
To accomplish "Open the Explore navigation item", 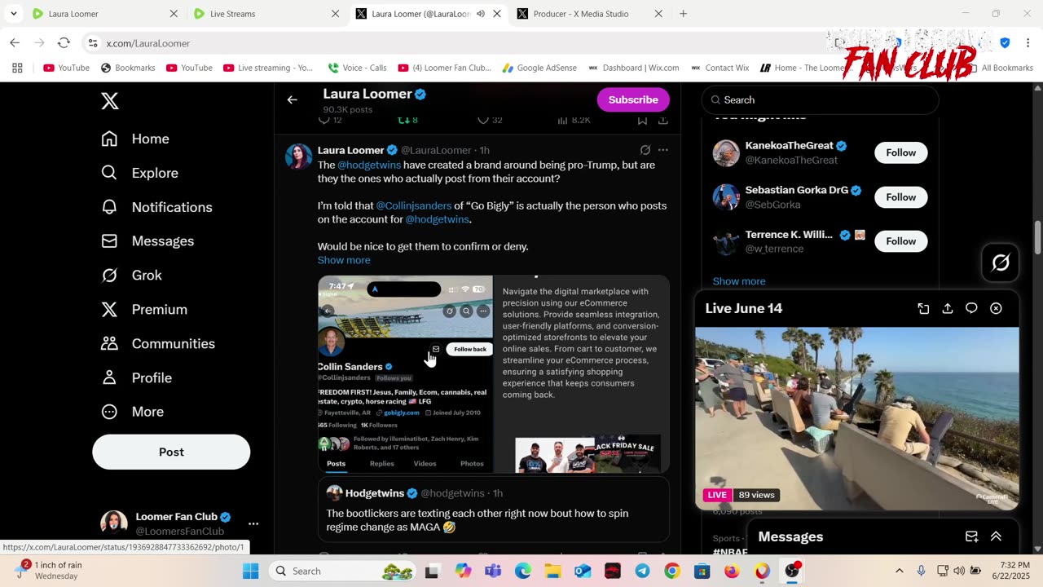I will (x=139, y=173).
